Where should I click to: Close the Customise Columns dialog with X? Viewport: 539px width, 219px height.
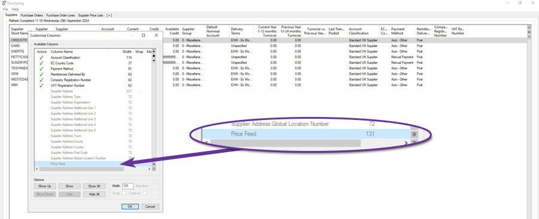156,35
